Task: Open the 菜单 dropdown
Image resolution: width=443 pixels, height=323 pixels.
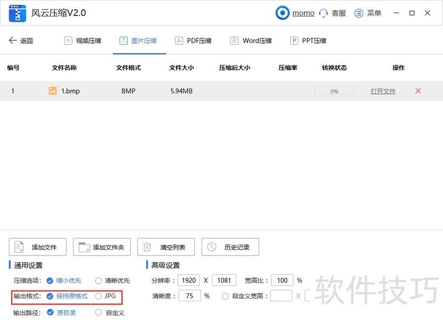Action: tap(358, 13)
